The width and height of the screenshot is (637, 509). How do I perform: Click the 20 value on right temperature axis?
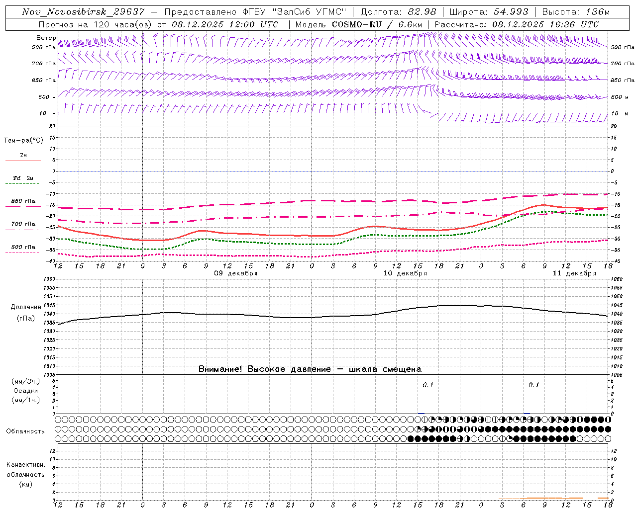coord(614,126)
